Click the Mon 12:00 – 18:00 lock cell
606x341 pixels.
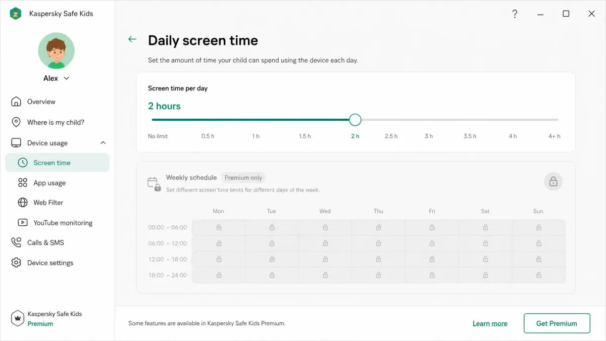click(x=219, y=259)
